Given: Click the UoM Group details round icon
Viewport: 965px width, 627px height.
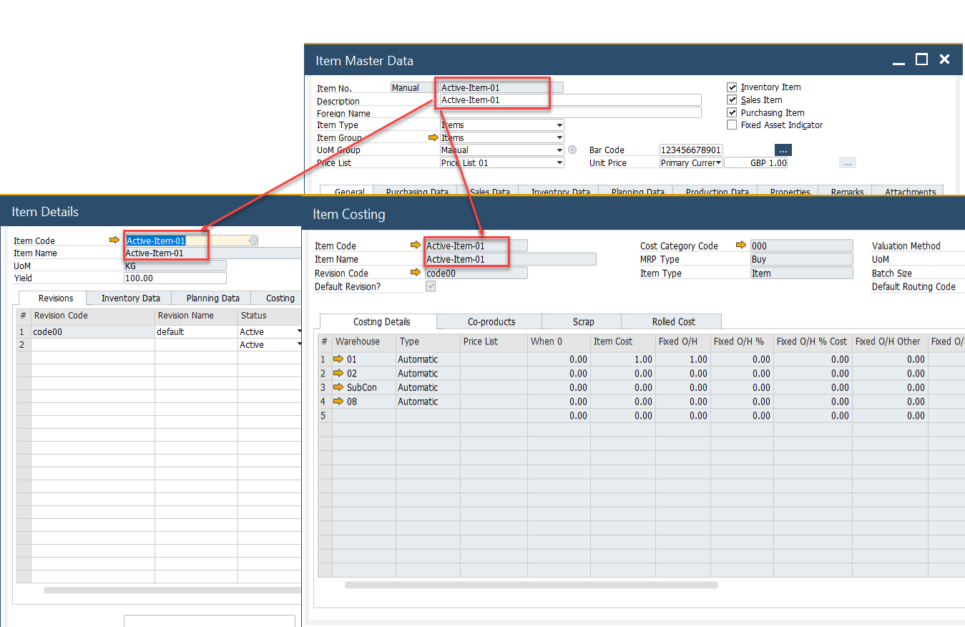Looking at the screenshot, I should 572,150.
